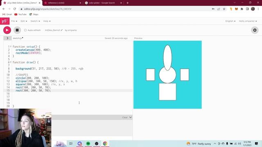Go back in browser history

[4, 9]
